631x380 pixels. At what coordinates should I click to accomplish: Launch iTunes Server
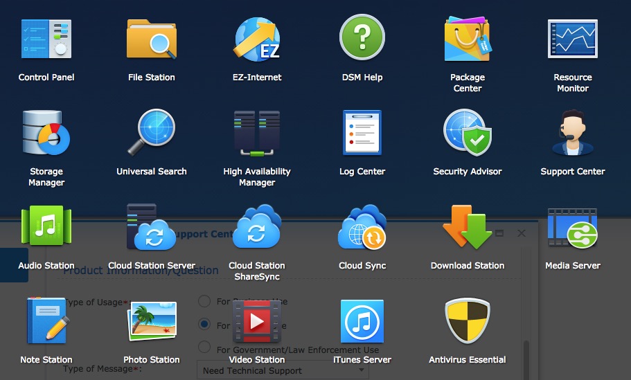362,321
